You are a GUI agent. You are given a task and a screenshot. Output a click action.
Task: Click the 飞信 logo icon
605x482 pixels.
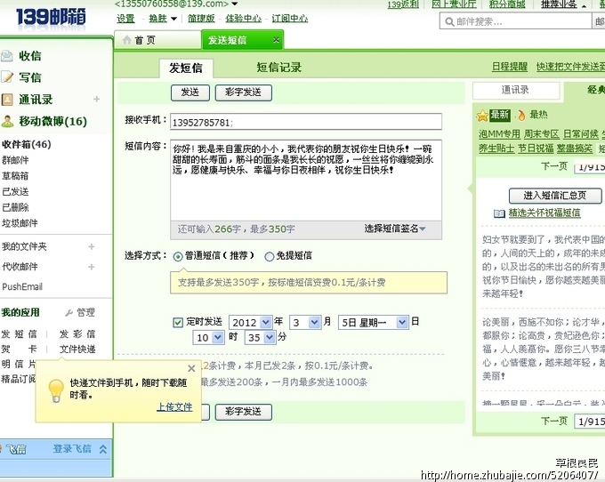click(14, 449)
